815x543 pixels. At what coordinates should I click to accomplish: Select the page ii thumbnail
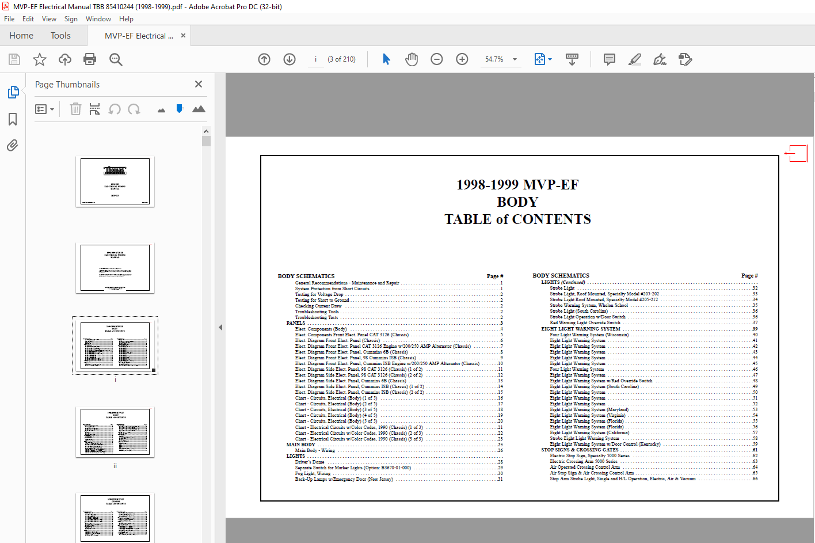click(x=115, y=432)
